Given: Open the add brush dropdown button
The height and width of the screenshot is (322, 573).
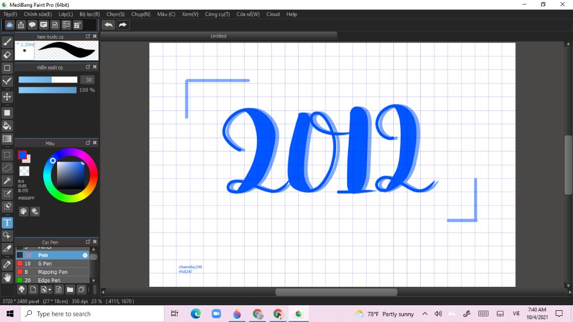Looking at the screenshot, I should coord(46,290).
